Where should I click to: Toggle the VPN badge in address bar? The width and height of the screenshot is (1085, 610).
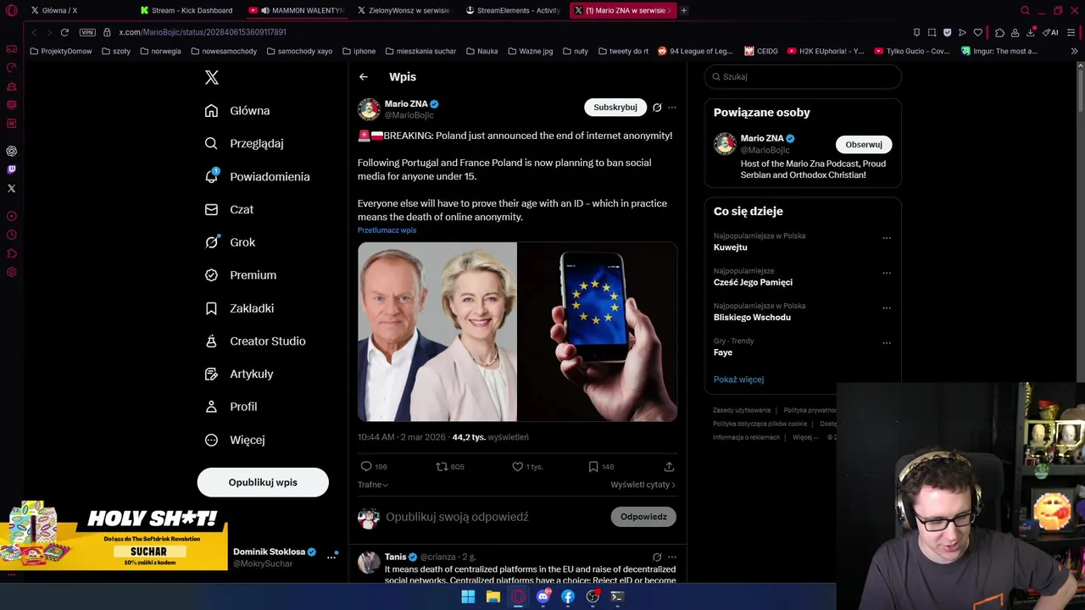coord(87,32)
